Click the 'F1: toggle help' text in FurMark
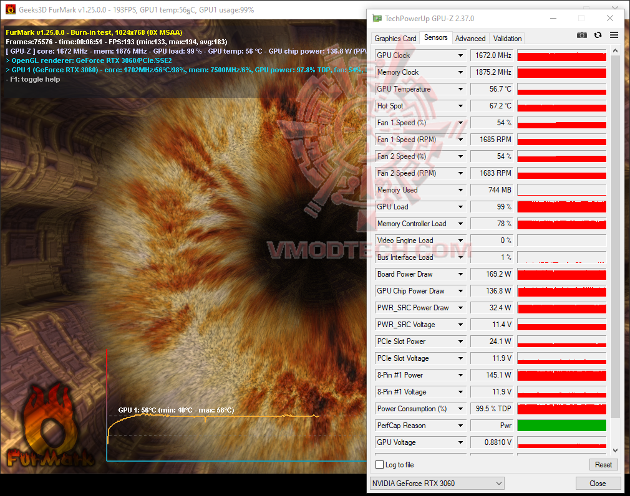Screen dimensions: 630x496 [x=33, y=79]
